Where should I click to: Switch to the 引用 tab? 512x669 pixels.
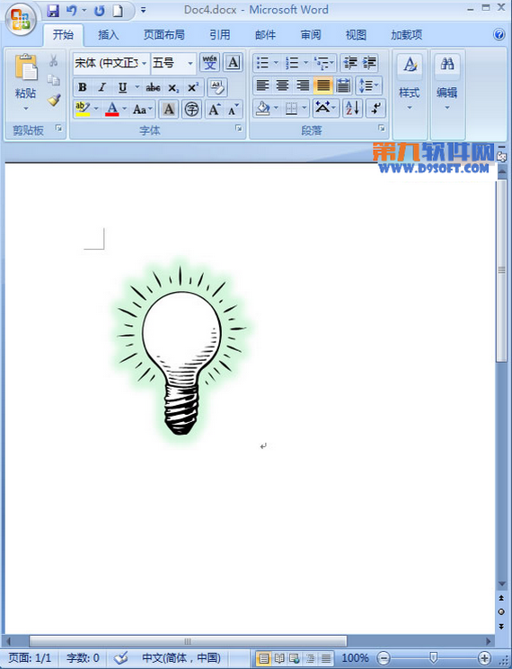pos(220,35)
